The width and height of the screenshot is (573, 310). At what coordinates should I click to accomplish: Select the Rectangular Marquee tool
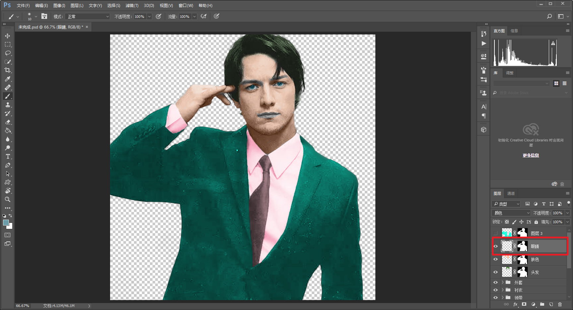tap(8, 44)
